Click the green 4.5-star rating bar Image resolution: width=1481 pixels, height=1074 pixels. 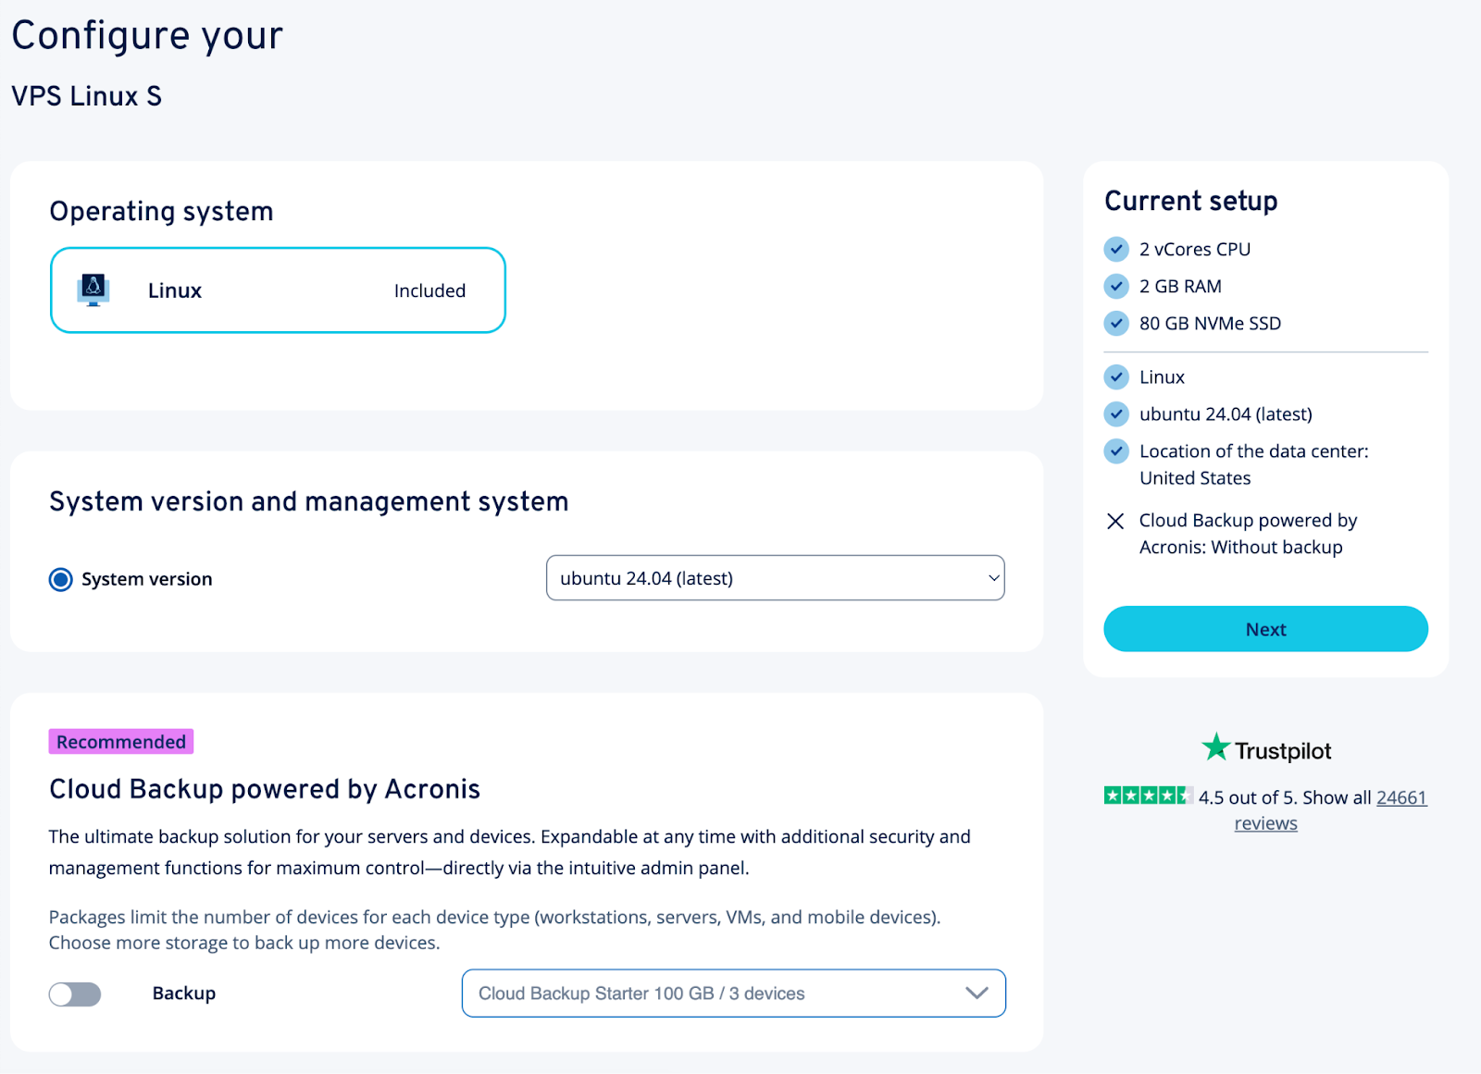1148,796
